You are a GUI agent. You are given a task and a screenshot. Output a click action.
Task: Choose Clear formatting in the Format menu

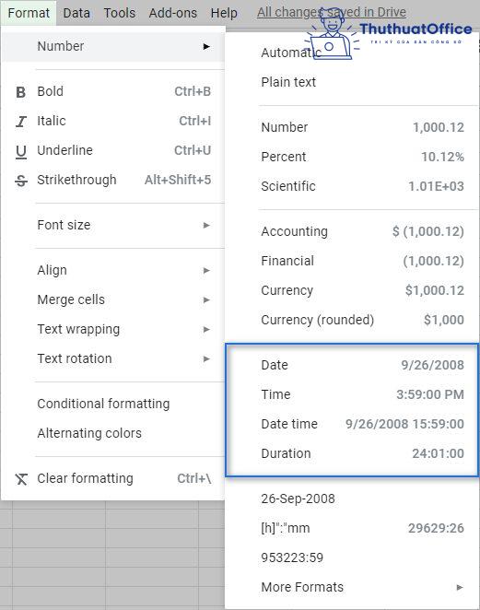tap(113, 478)
